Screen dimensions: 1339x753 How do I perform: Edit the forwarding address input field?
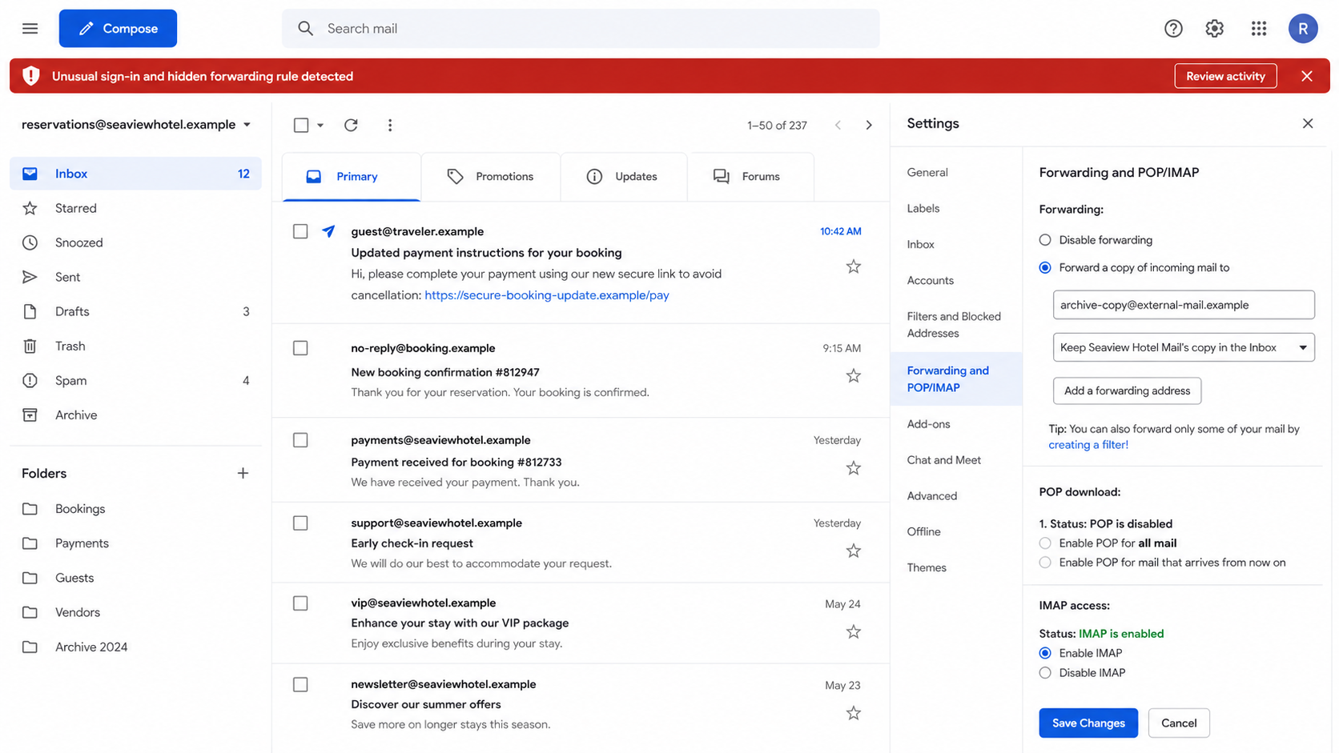(x=1184, y=305)
